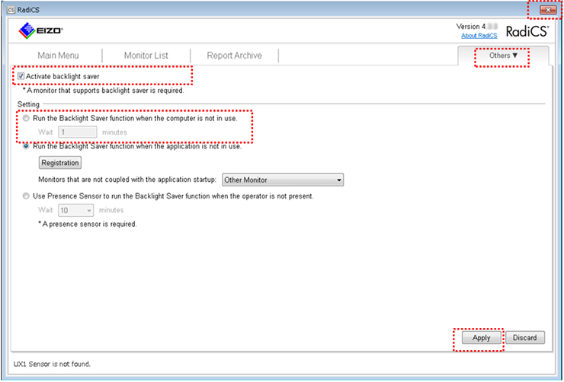The height and width of the screenshot is (382, 564).
Task: Click 'UX1 Sensor is not found.' status text
Action: pos(52,364)
